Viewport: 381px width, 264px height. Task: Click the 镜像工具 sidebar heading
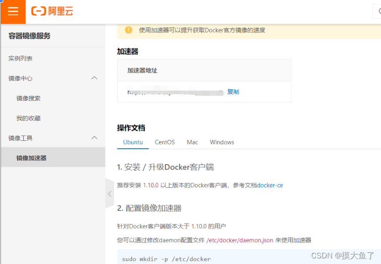tap(20, 138)
